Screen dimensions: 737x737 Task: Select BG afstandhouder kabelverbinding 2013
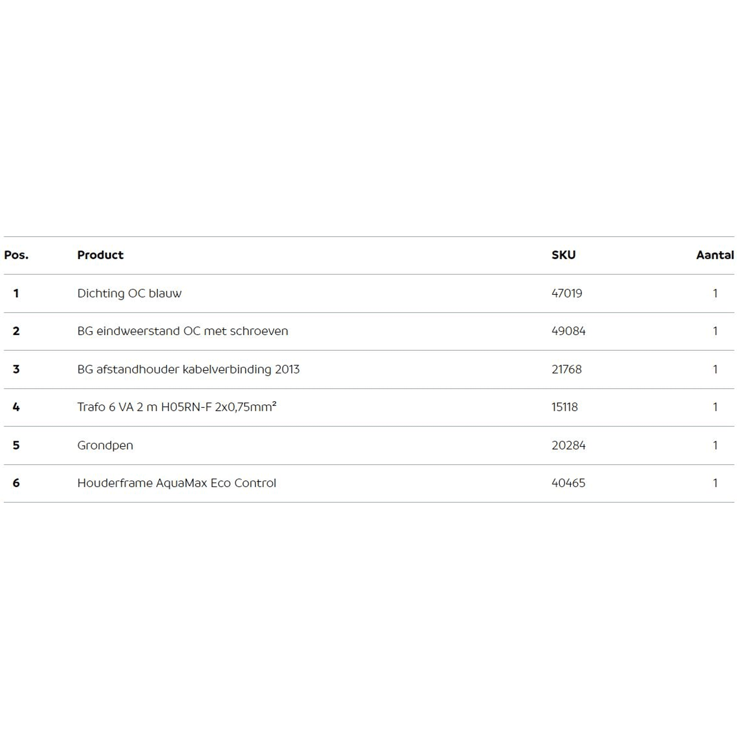pyautogui.click(x=188, y=369)
